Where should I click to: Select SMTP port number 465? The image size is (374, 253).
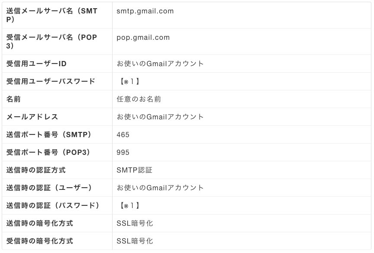click(123, 135)
